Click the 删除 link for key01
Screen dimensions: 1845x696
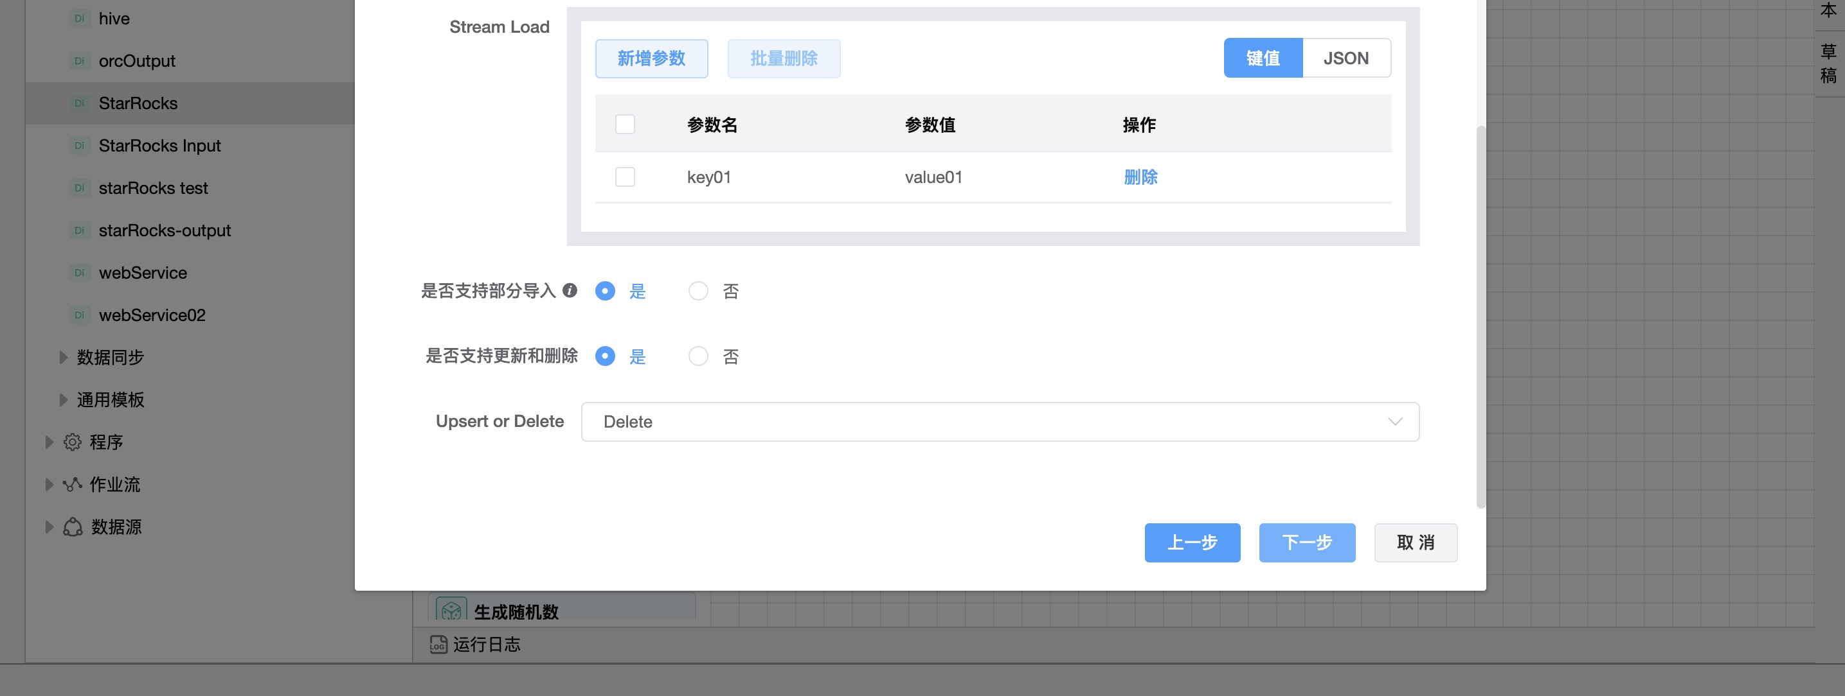[x=1140, y=177]
